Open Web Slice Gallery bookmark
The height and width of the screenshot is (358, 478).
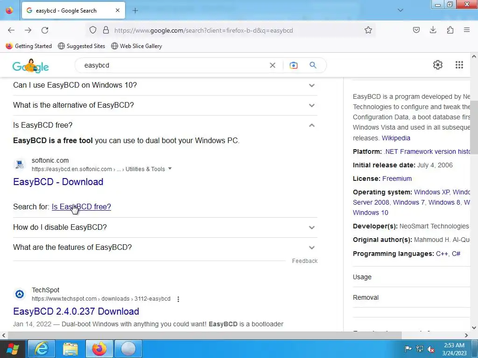tap(137, 46)
